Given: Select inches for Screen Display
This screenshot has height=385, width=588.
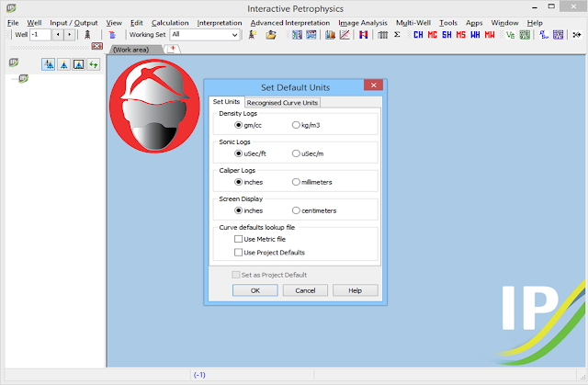Looking at the screenshot, I should coord(249,210).
